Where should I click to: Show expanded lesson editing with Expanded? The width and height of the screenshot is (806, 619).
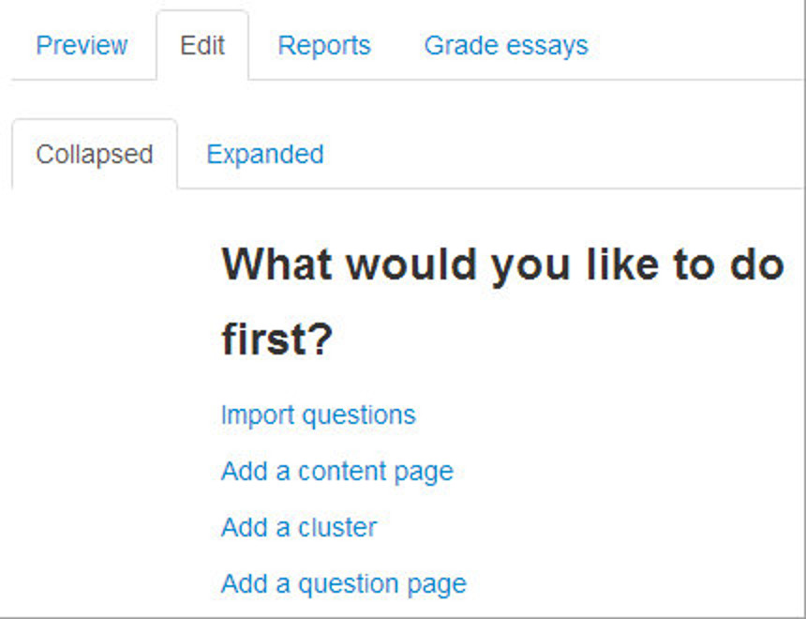(265, 154)
